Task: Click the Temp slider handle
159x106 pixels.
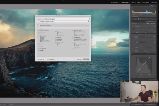Action: pyautogui.click(x=146, y=31)
